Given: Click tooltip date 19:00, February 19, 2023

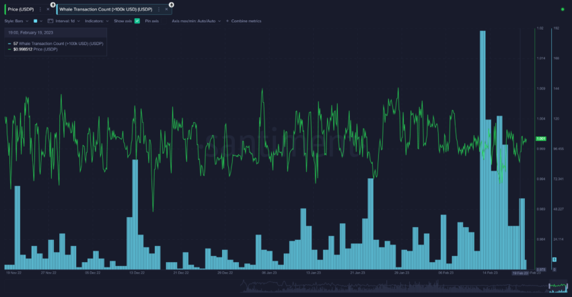Looking at the screenshot, I should click(x=31, y=33).
